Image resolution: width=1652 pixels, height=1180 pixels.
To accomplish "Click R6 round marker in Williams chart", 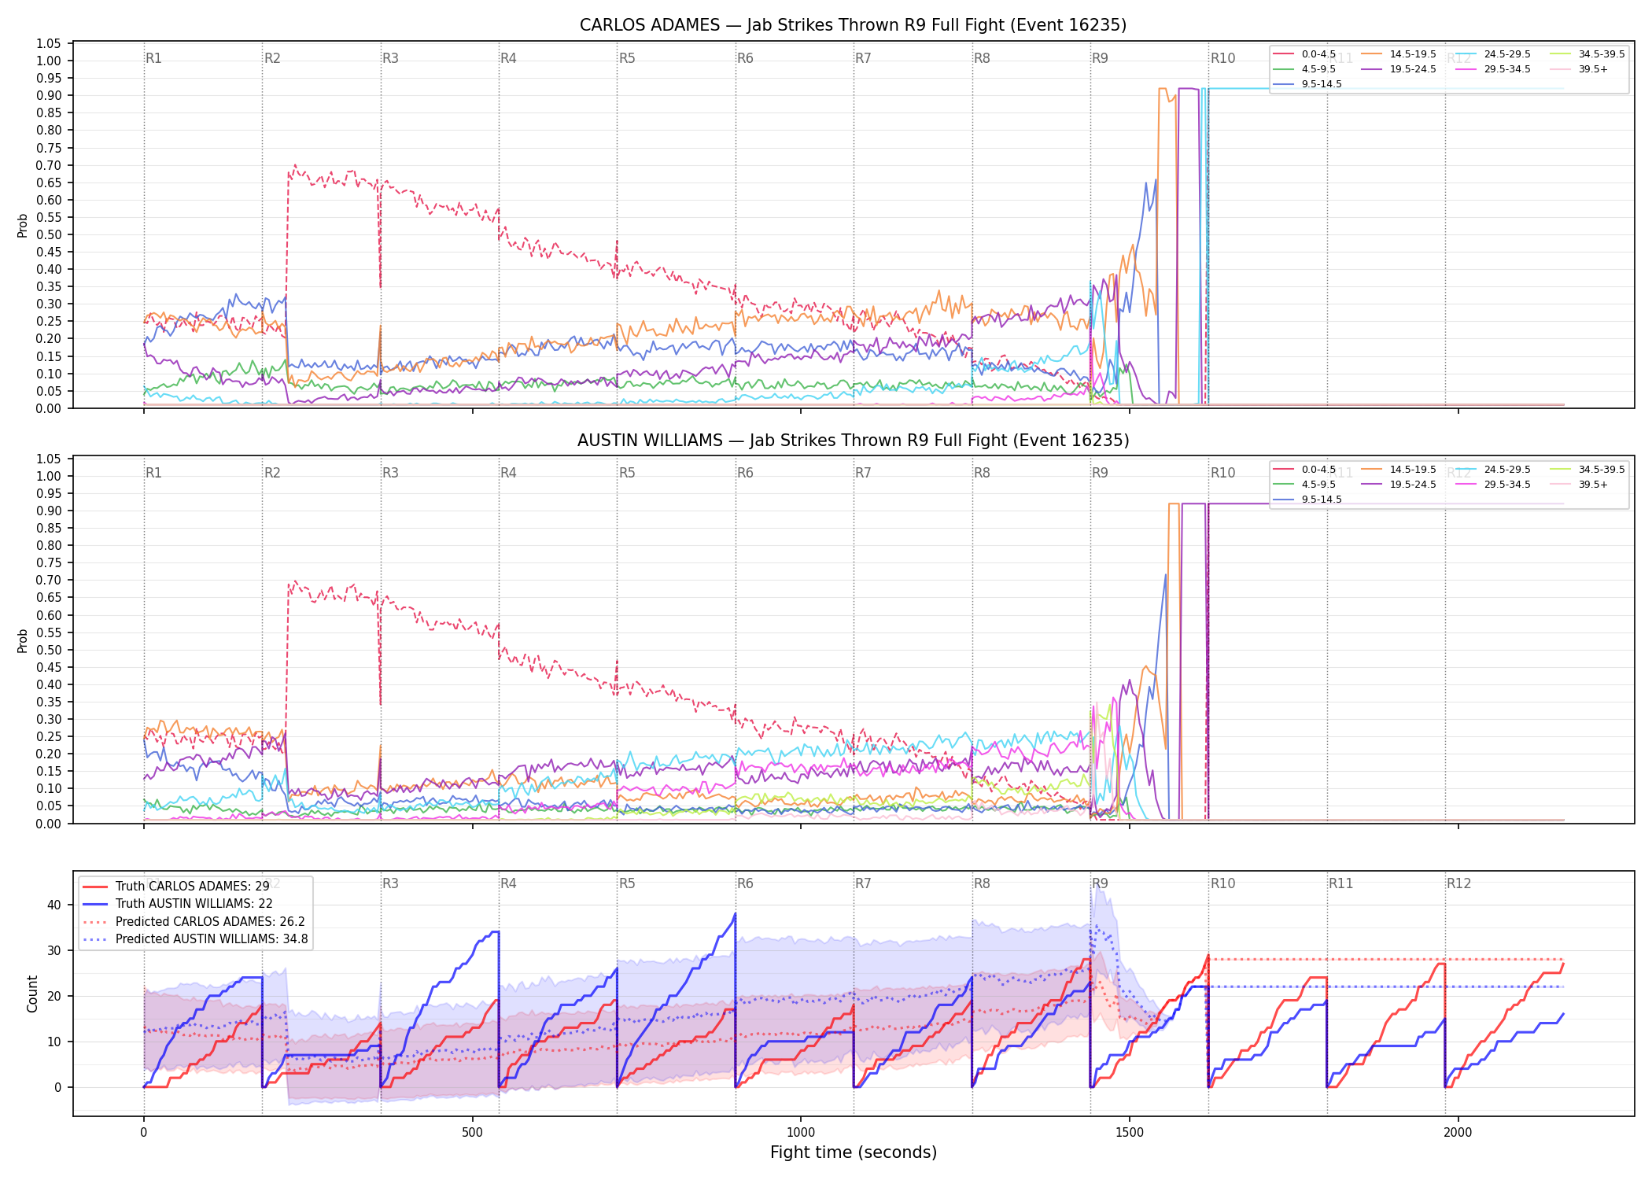I will point(745,473).
